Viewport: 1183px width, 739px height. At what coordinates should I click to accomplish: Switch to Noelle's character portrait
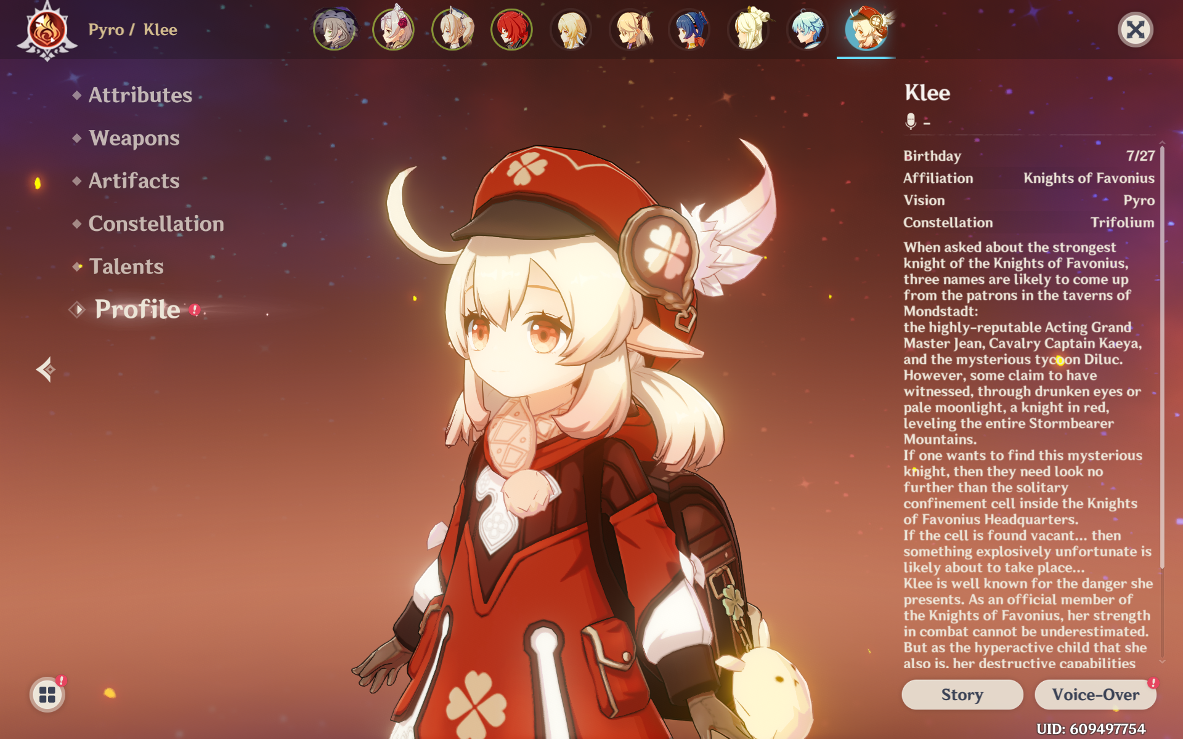click(x=394, y=29)
